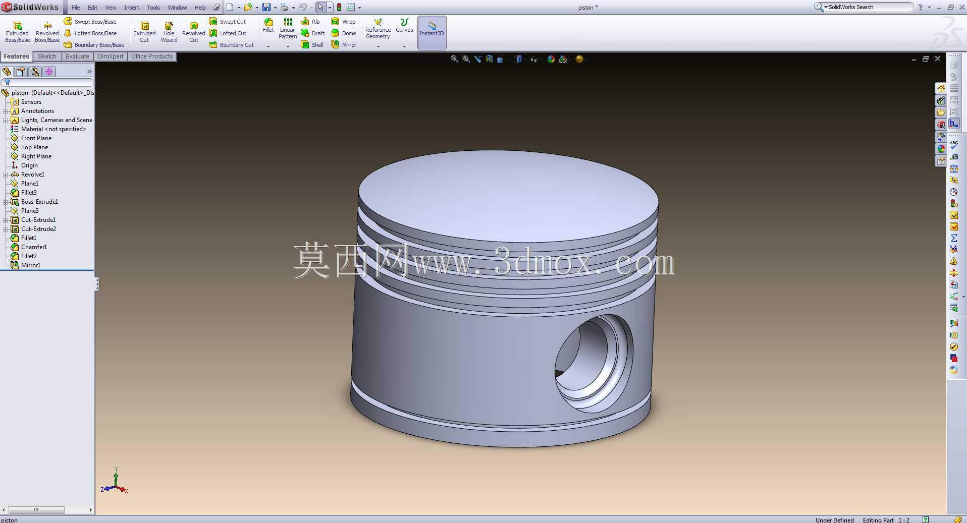This screenshot has width=967, height=523.
Task: Click the Extruded Boss/Base tool
Action: (x=17, y=32)
